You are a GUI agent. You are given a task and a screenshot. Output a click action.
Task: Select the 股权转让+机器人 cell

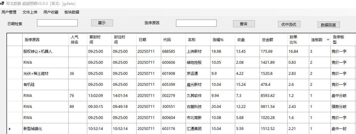coord(46,52)
